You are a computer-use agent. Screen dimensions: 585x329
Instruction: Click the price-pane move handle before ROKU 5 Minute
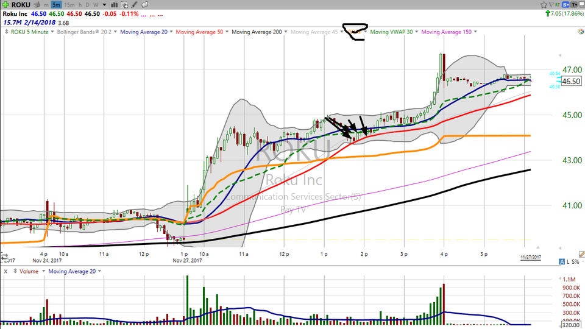[6, 32]
